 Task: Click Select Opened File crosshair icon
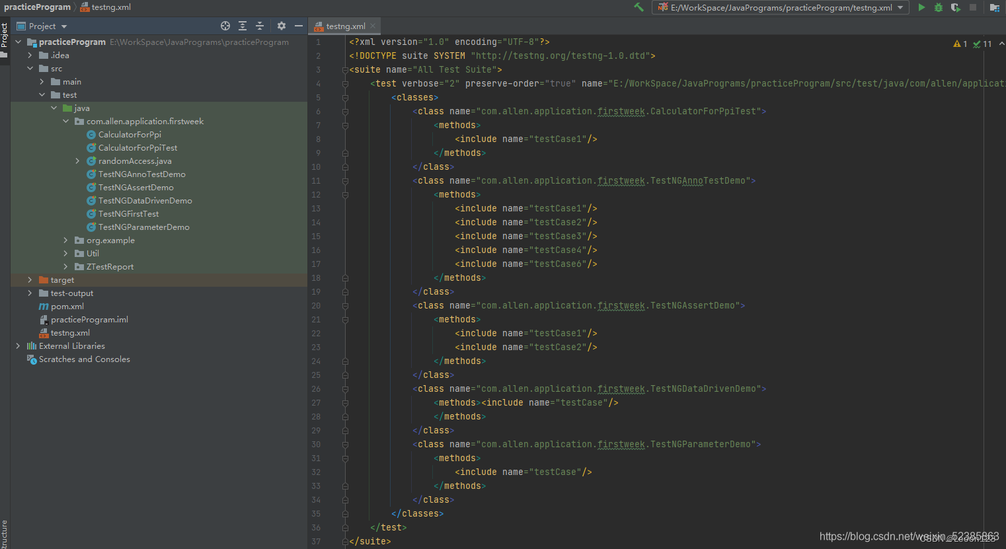225,26
